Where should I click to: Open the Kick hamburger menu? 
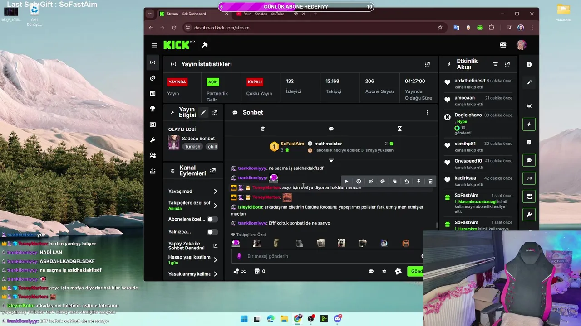pyautogui.click(x=154, y=45)
